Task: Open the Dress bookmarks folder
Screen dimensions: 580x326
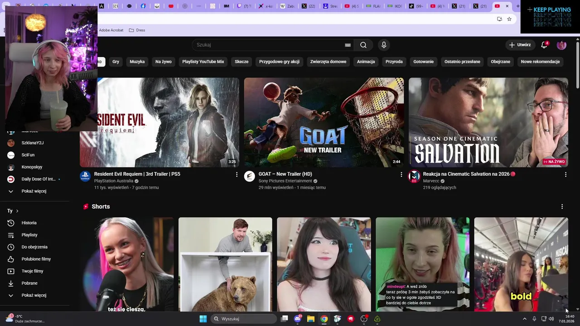Action: (x=137, y=30)
